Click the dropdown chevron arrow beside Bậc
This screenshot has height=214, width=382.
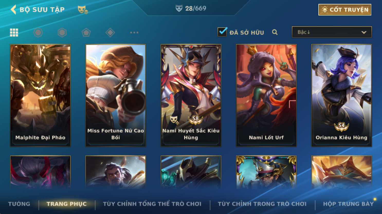(x=364, y=32)
